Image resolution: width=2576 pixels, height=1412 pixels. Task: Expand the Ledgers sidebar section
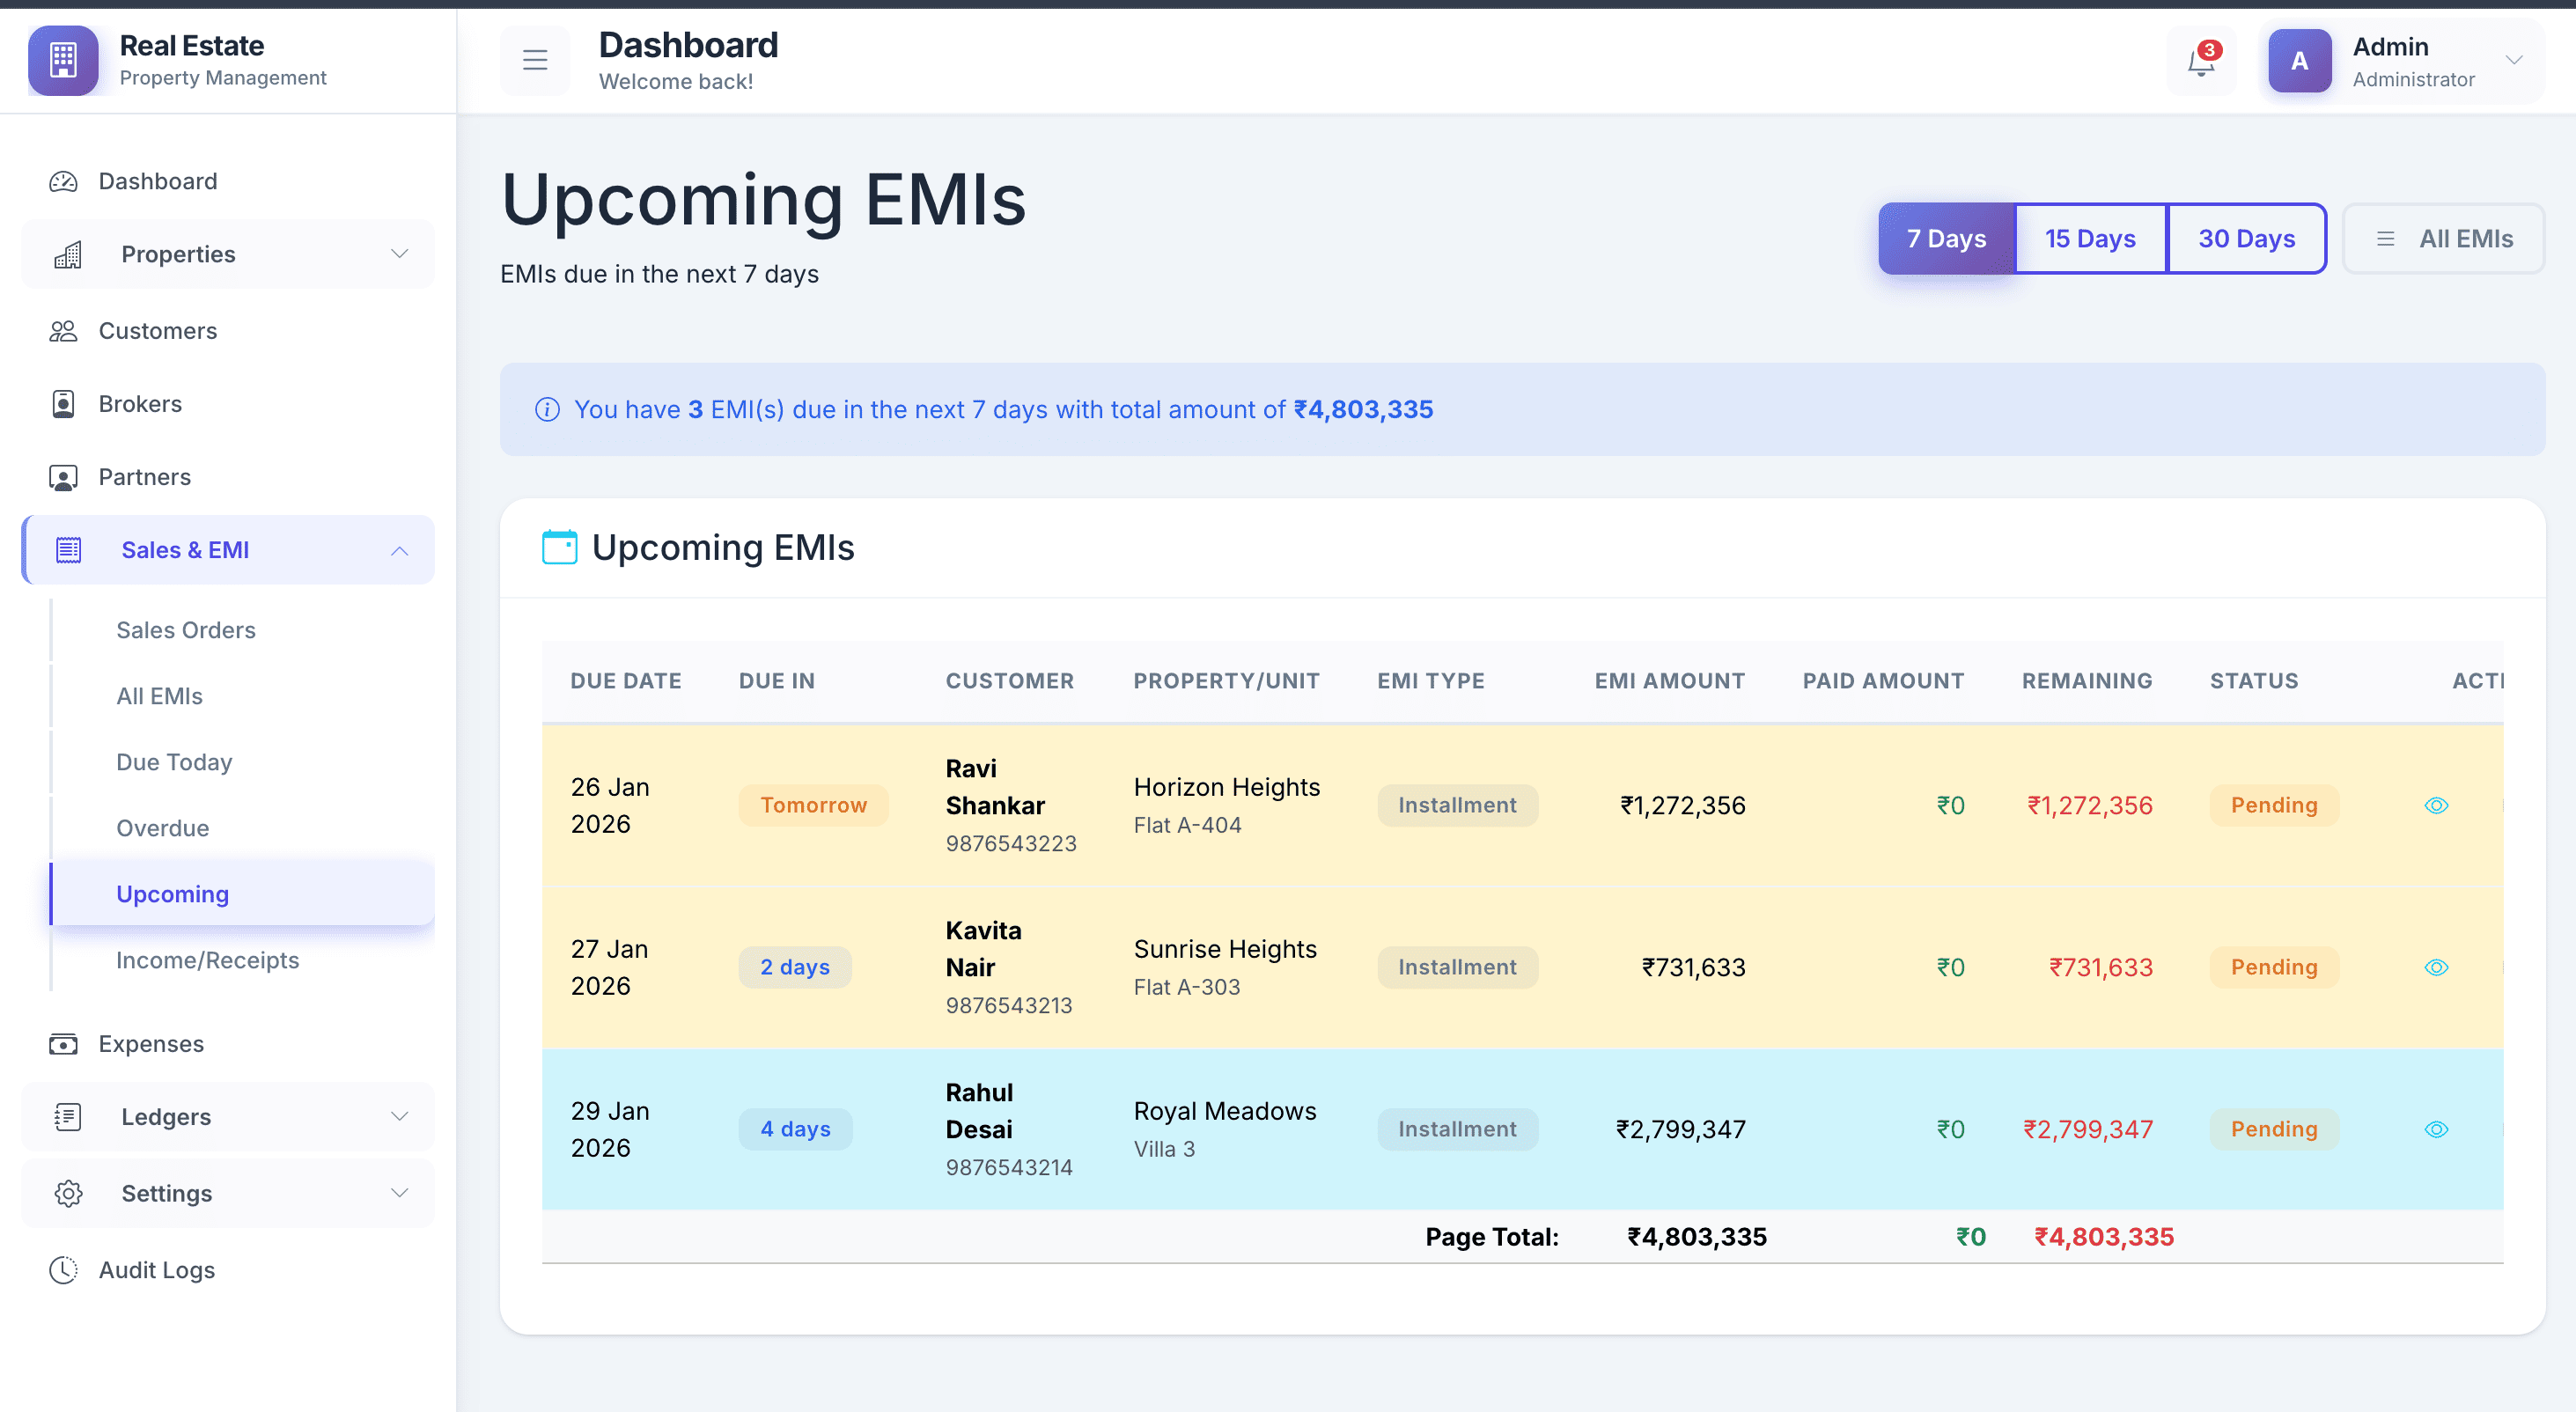click(x=228, y=1117)
